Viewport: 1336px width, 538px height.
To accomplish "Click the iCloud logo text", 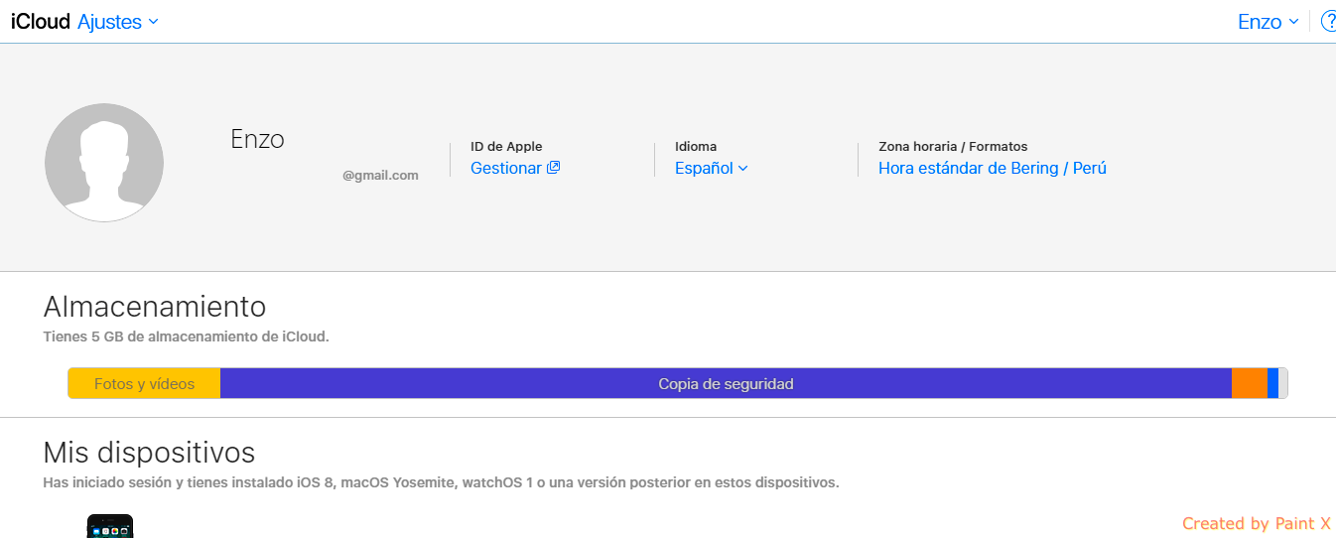I will tap(41, 22).
